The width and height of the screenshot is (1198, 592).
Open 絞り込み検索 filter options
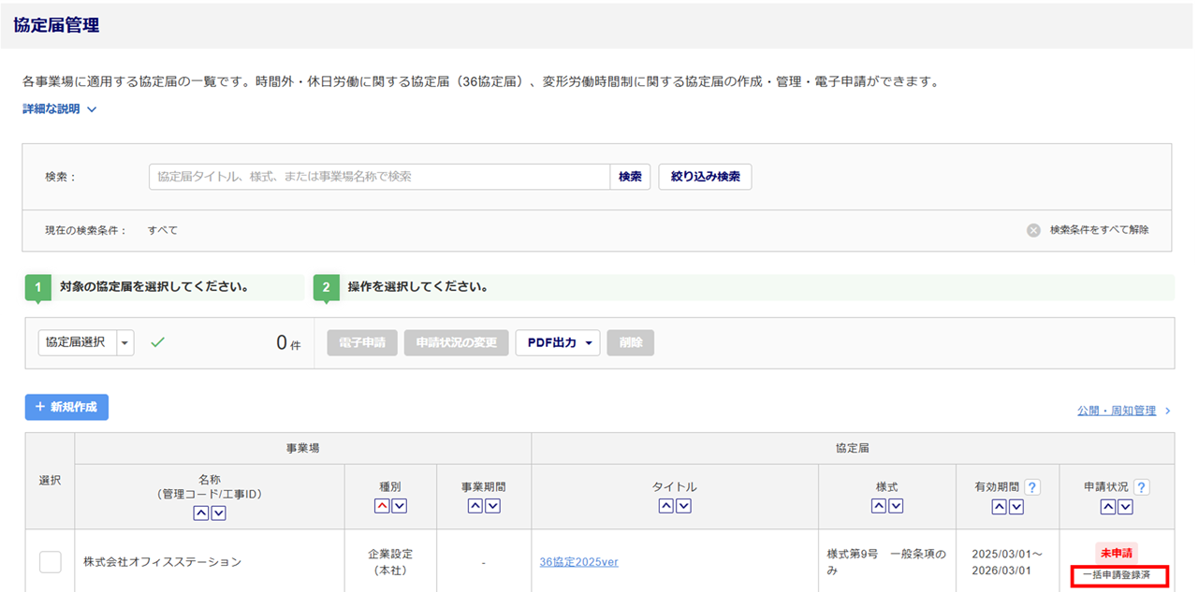(705, 177)
